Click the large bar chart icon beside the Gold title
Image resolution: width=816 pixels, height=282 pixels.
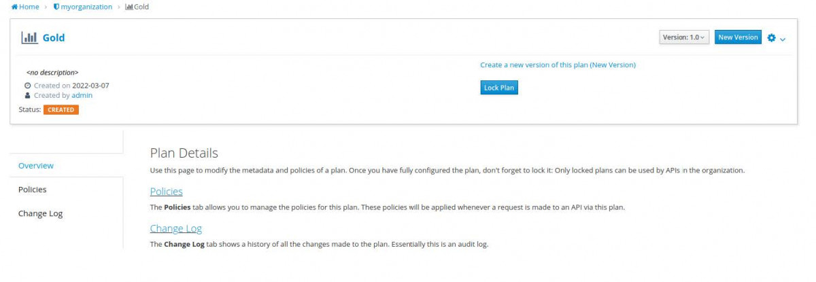click(29, 38)
